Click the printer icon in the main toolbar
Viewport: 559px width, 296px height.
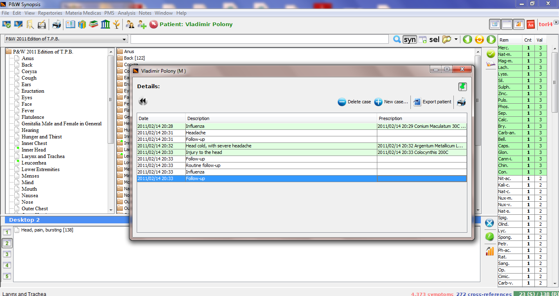point(56,24)
